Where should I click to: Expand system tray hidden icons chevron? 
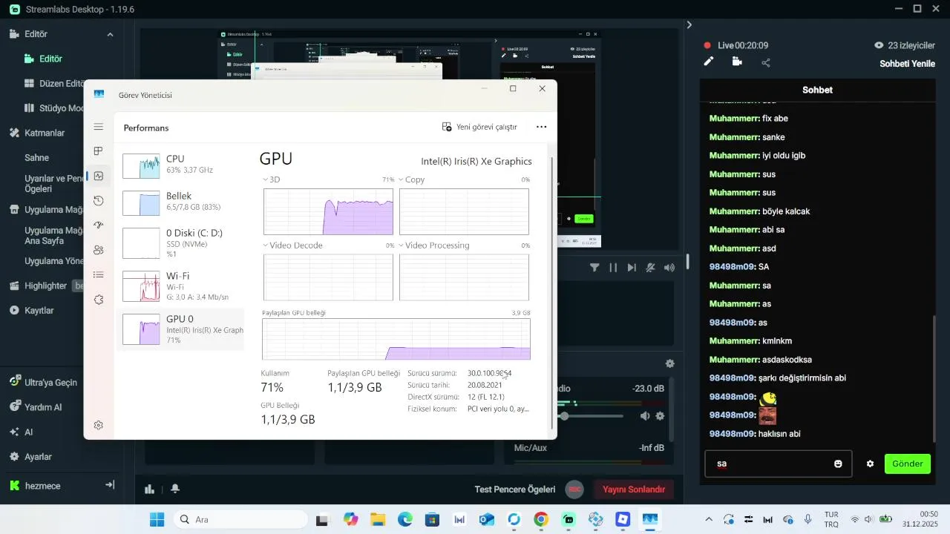click(x=708, y=520)
